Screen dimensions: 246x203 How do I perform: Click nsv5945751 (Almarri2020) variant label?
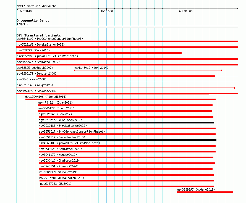pyautogui.click(x=59, y=166)
